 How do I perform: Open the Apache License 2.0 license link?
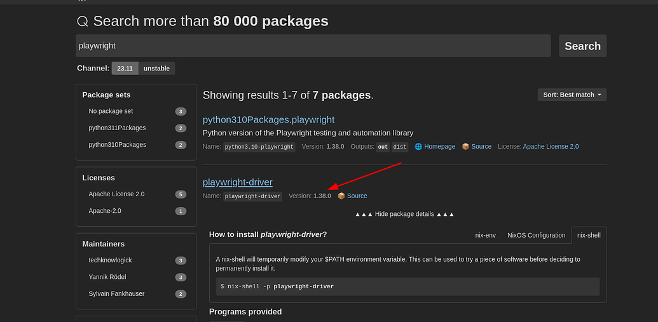pos(551,146)
